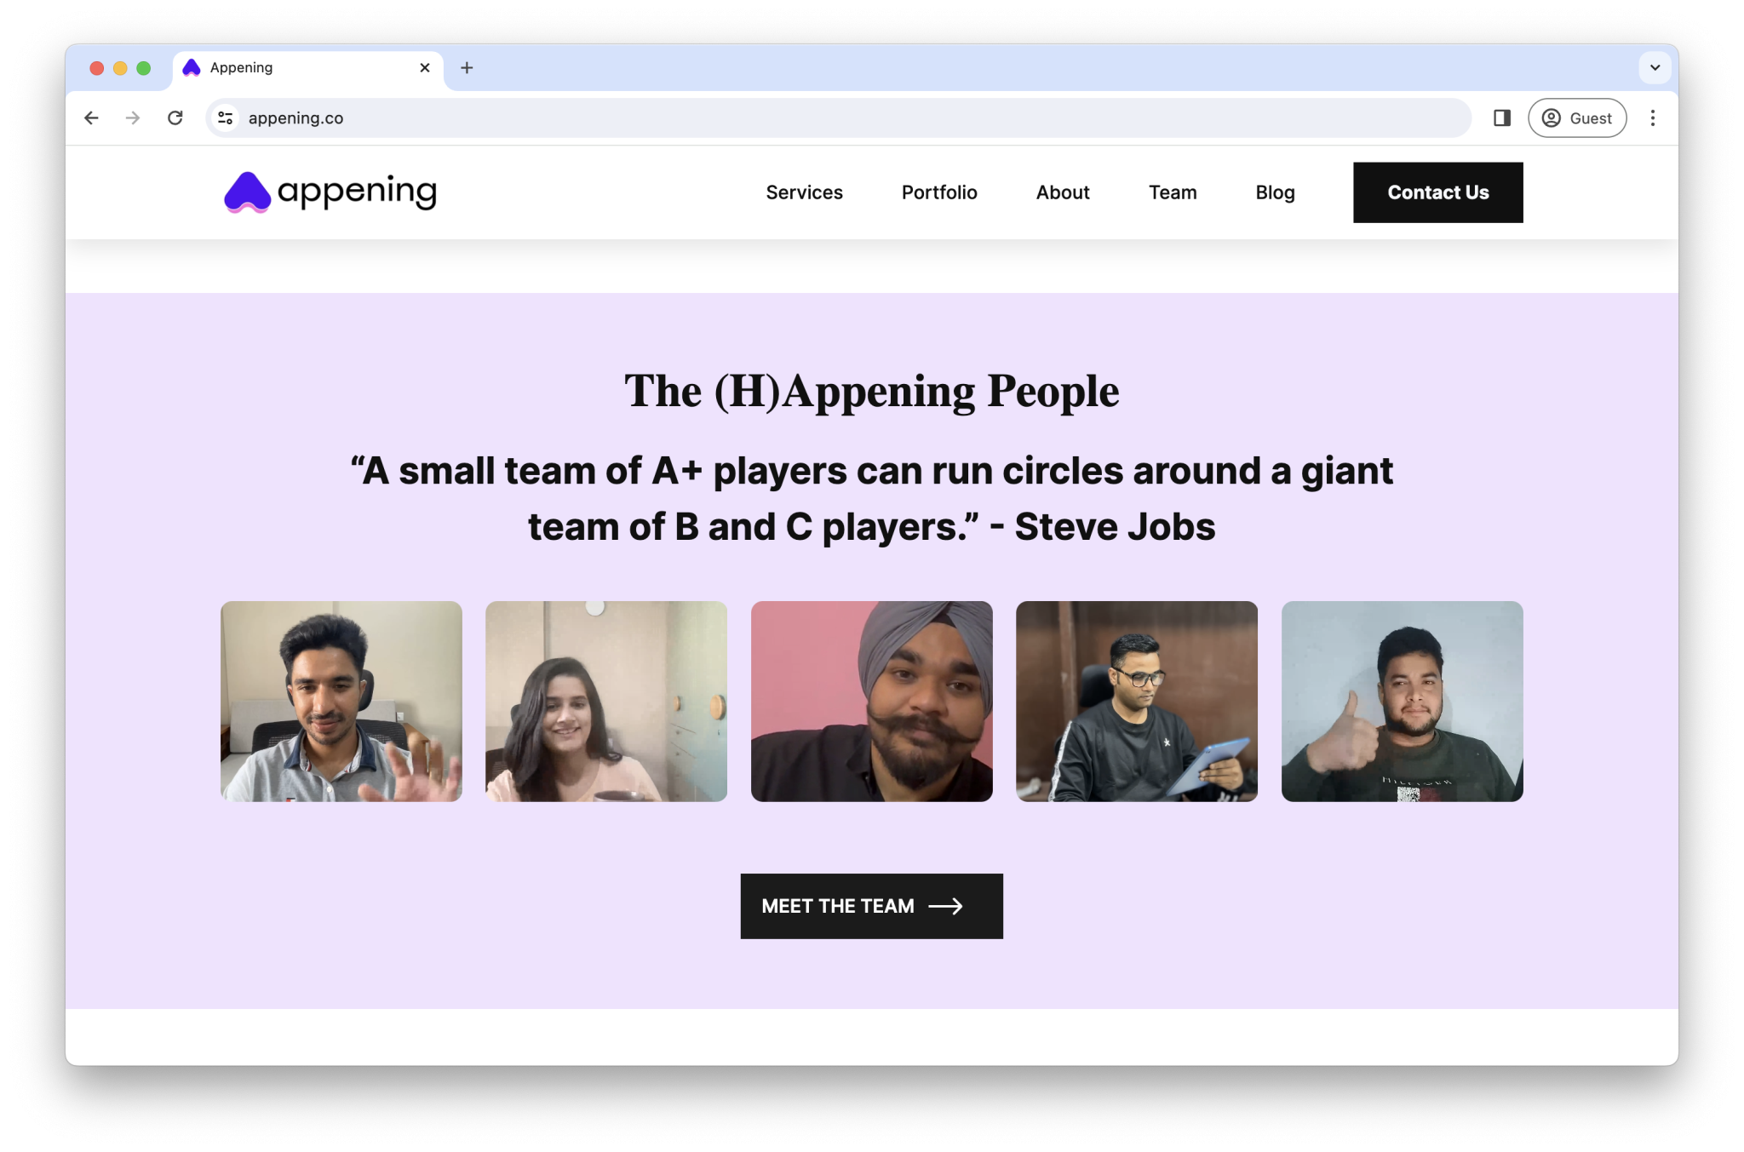
Task: Open Chrome's three-dot menu
Action: [1653, 118]
